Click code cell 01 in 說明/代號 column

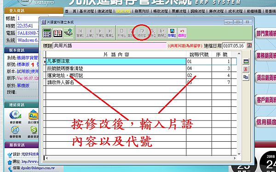pyautogui.click(x=199, y=61)
